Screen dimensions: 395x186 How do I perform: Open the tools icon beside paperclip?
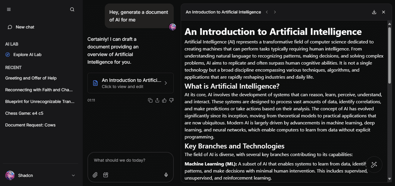pyautogui.click(x=106, y=175)
